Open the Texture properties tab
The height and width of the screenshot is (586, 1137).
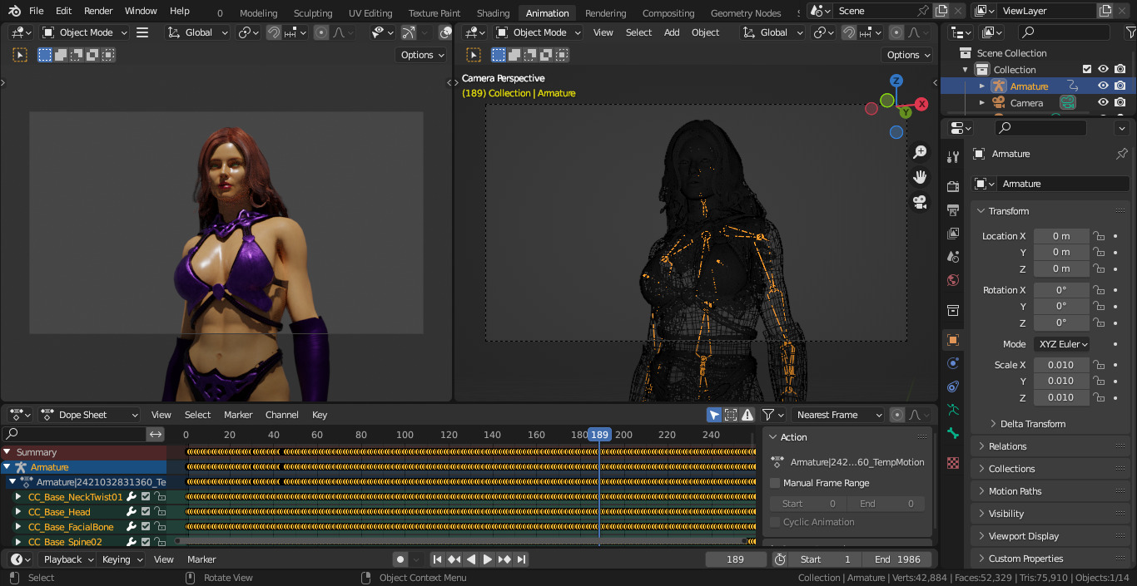pyautogui.click(x=953, y=462)
